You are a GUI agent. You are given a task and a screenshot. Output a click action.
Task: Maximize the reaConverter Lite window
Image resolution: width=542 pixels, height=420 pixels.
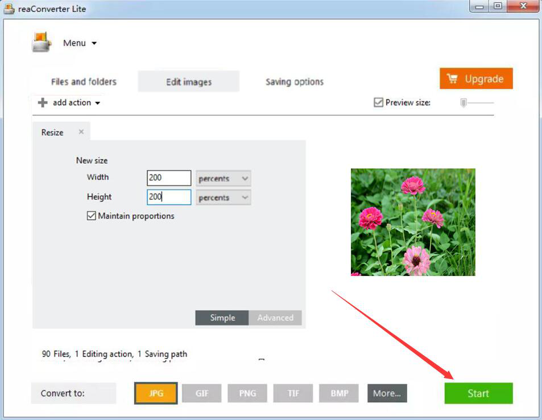498,6
